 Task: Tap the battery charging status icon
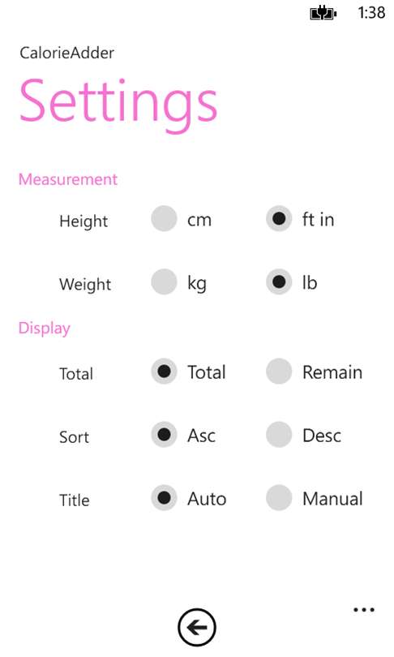tap(323, 13)
